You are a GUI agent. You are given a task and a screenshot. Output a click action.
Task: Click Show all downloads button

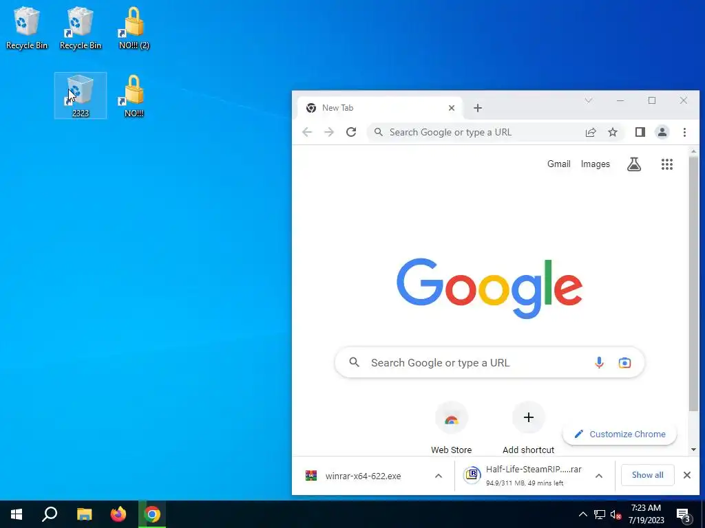tap(647, 475)
